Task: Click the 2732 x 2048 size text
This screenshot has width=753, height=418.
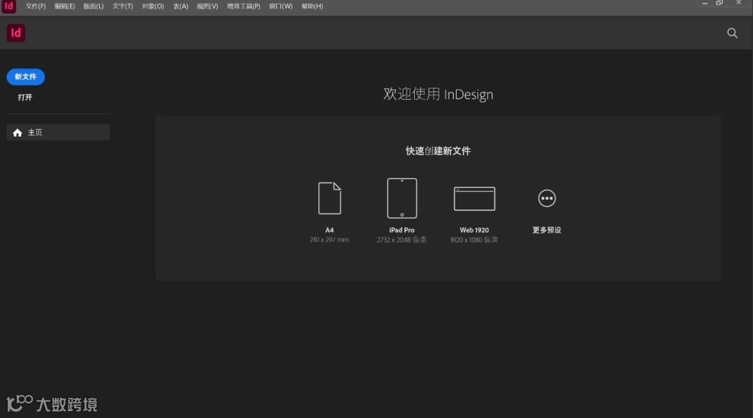Action: 402,240
